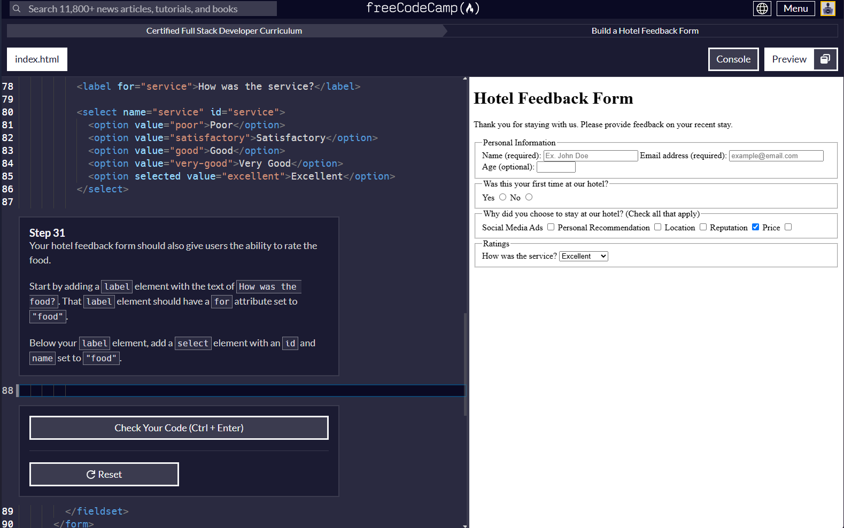Select the No radio button
This screenshot has width=844, height=528.
pos(529,197)
